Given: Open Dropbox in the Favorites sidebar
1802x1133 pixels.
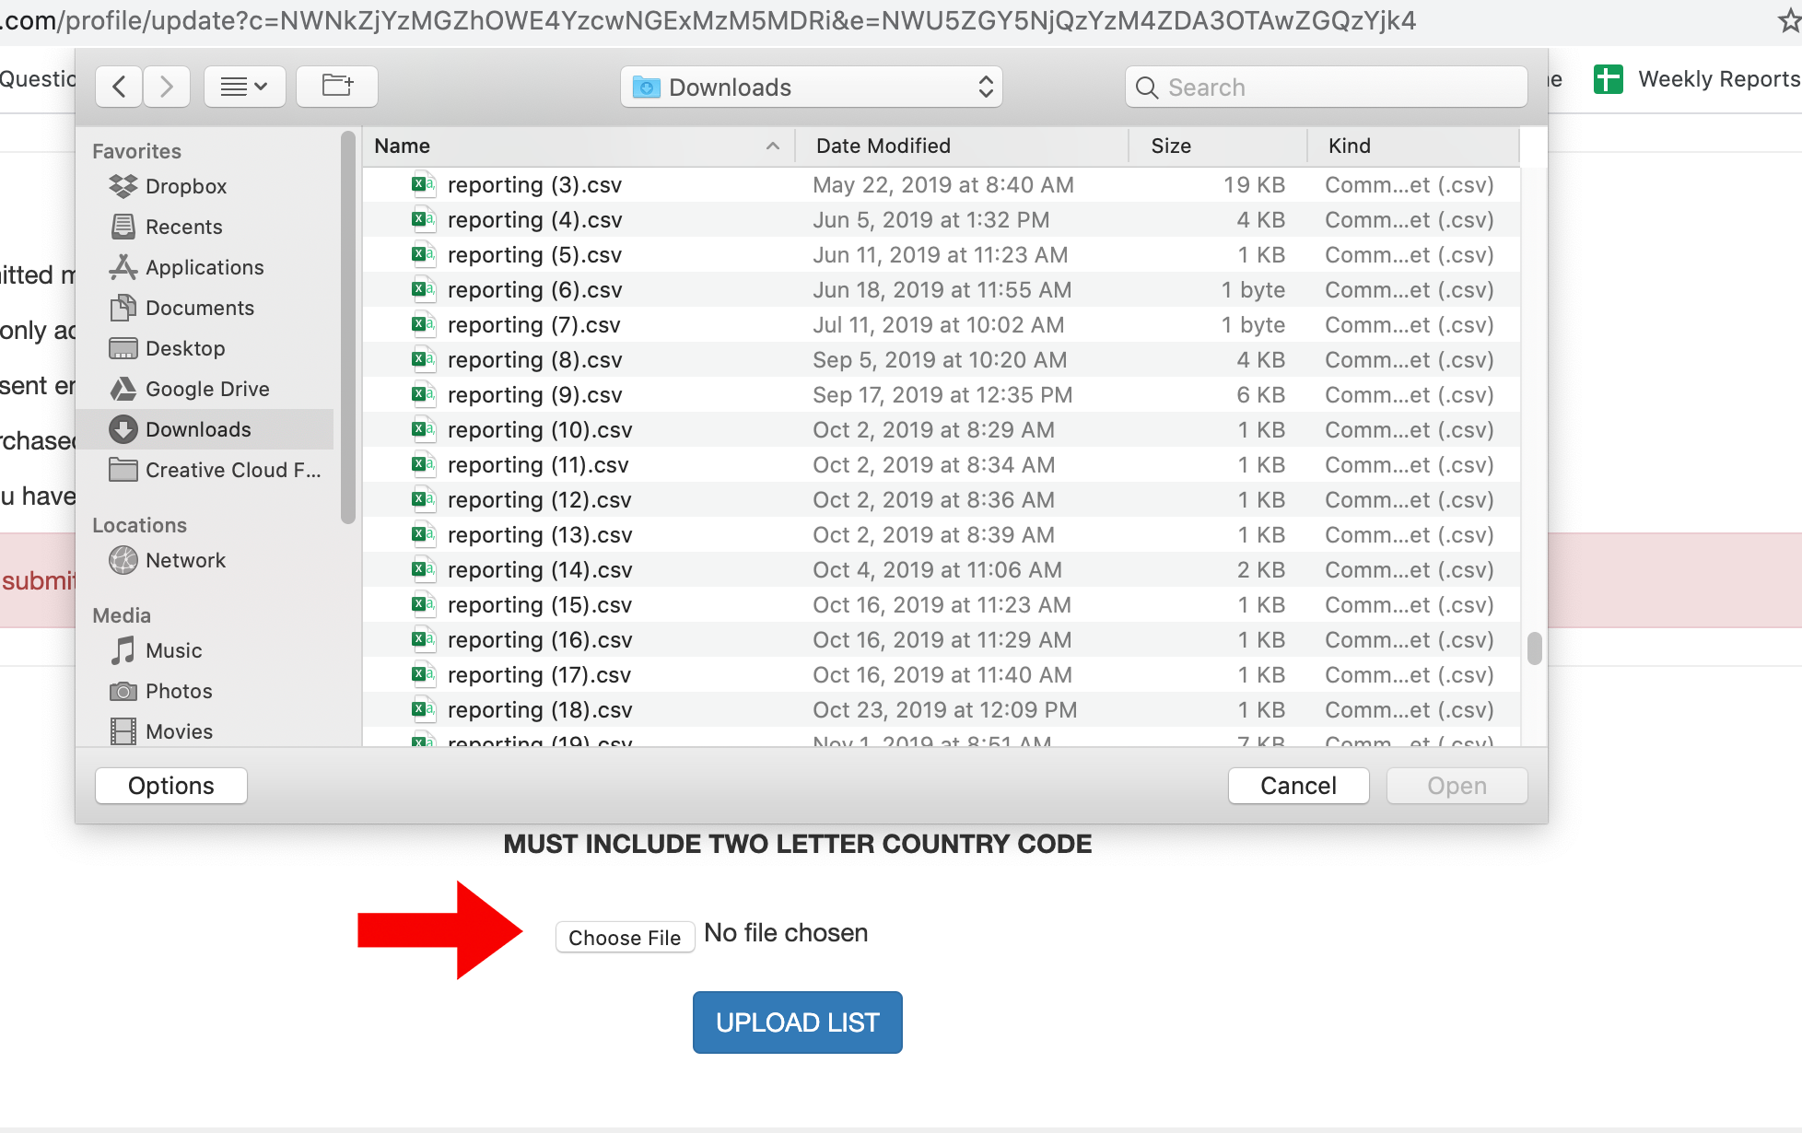Looking at the screenshot, I should point(185,186).
